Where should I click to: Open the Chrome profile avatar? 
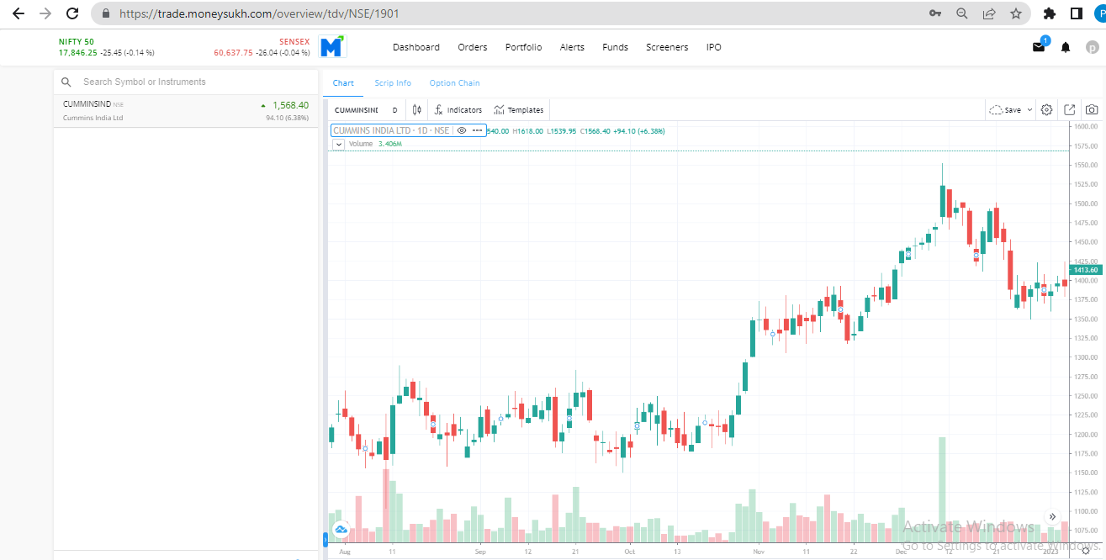(x=1099, y=13)
